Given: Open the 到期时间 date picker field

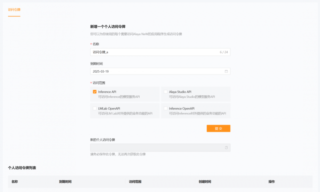Looking at the screenshot, I should (160, 71).
